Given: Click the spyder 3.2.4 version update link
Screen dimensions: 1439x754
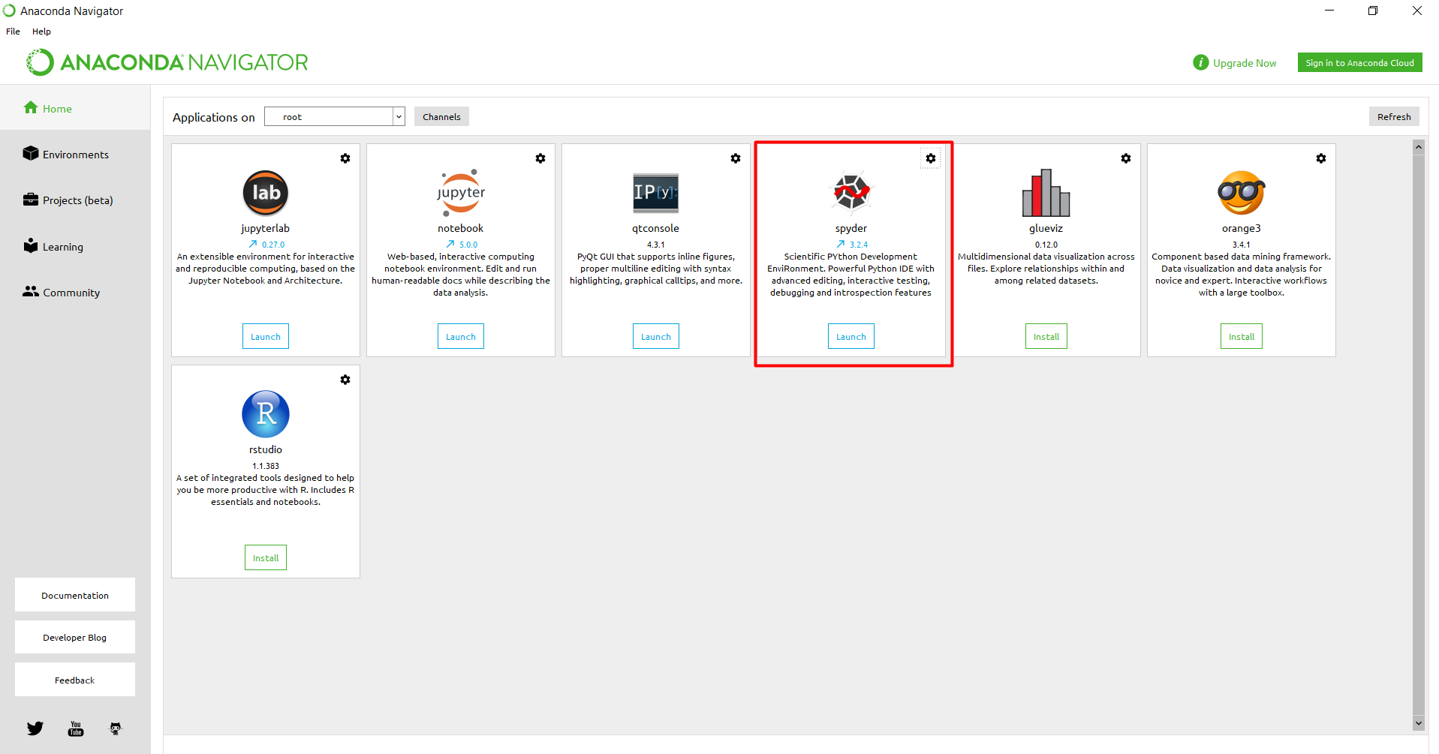Looking at the screenshot, I should 853,245.
